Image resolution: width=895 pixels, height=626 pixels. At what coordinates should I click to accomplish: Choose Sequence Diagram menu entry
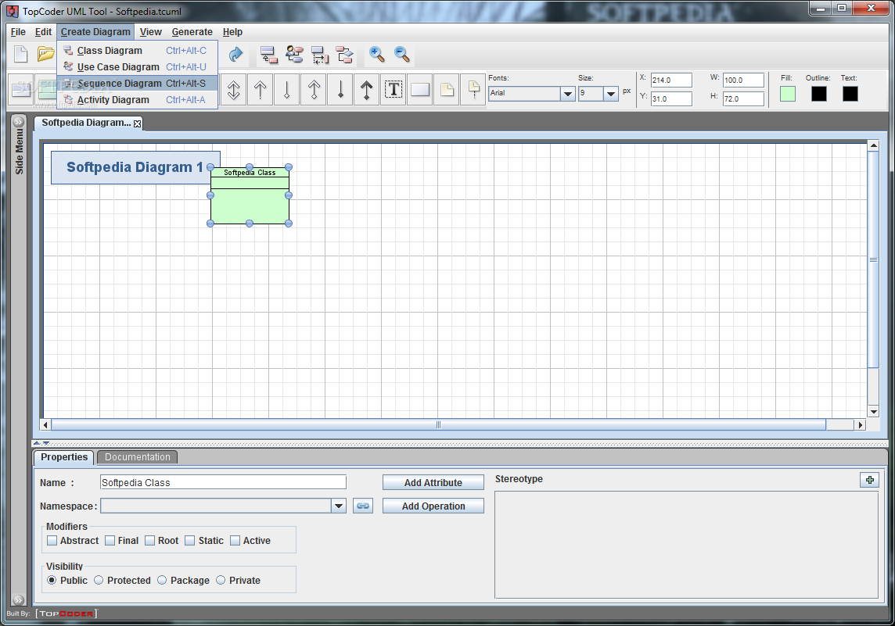[x=137, y=84]
